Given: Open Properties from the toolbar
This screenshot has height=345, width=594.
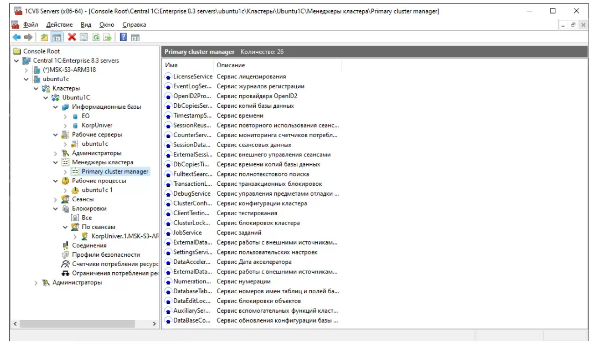Looking at the screenshot, I should [x=83, y=37].
